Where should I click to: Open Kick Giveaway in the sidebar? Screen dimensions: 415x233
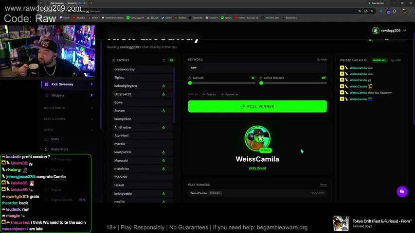click(68, 84)
